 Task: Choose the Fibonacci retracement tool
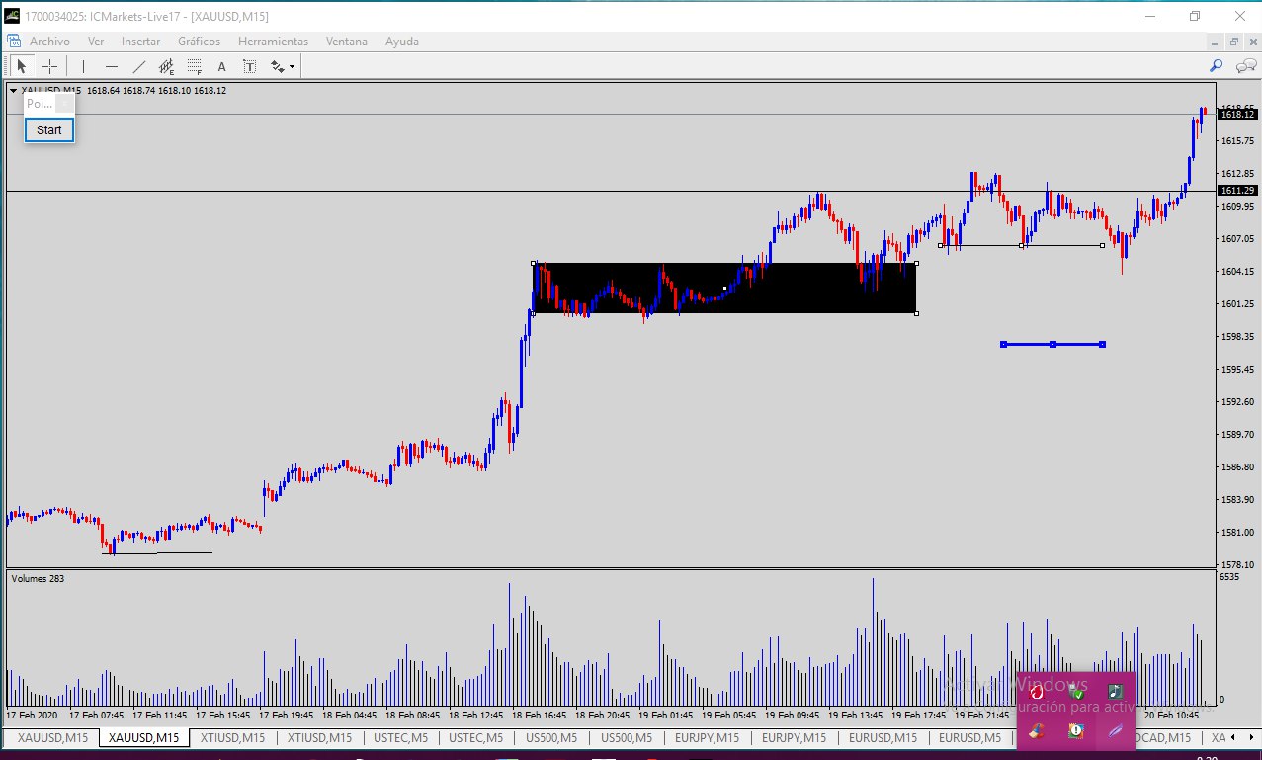point(195,66)
